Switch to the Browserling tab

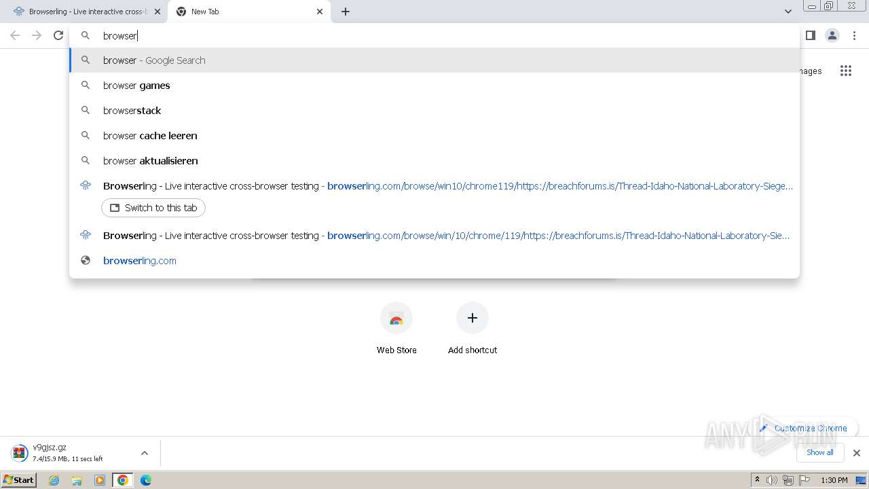(86, 12)
